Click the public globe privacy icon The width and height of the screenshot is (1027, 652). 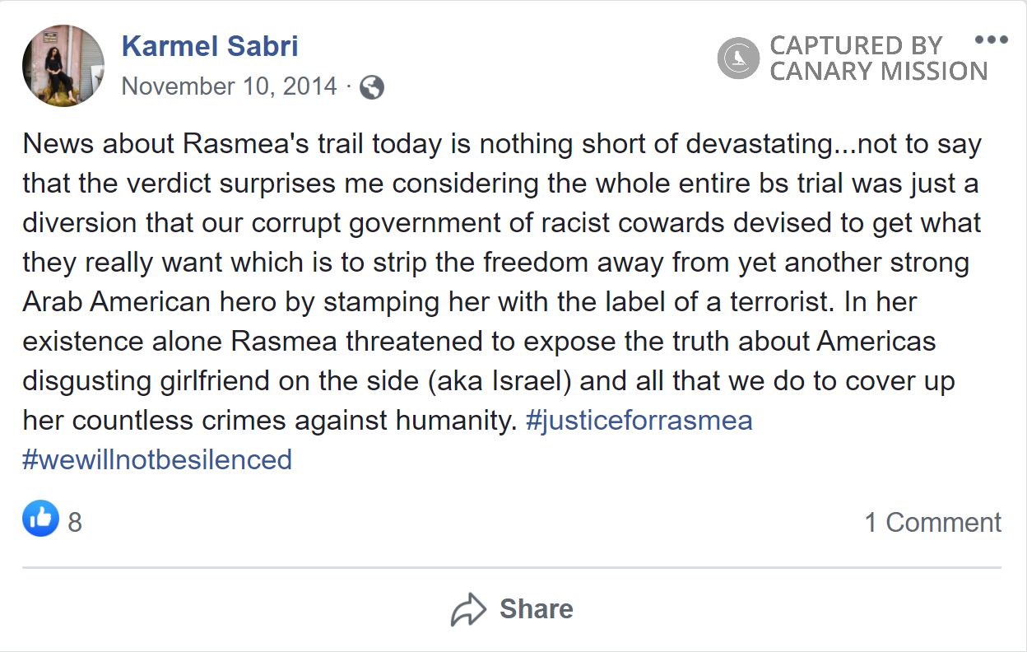372,86
